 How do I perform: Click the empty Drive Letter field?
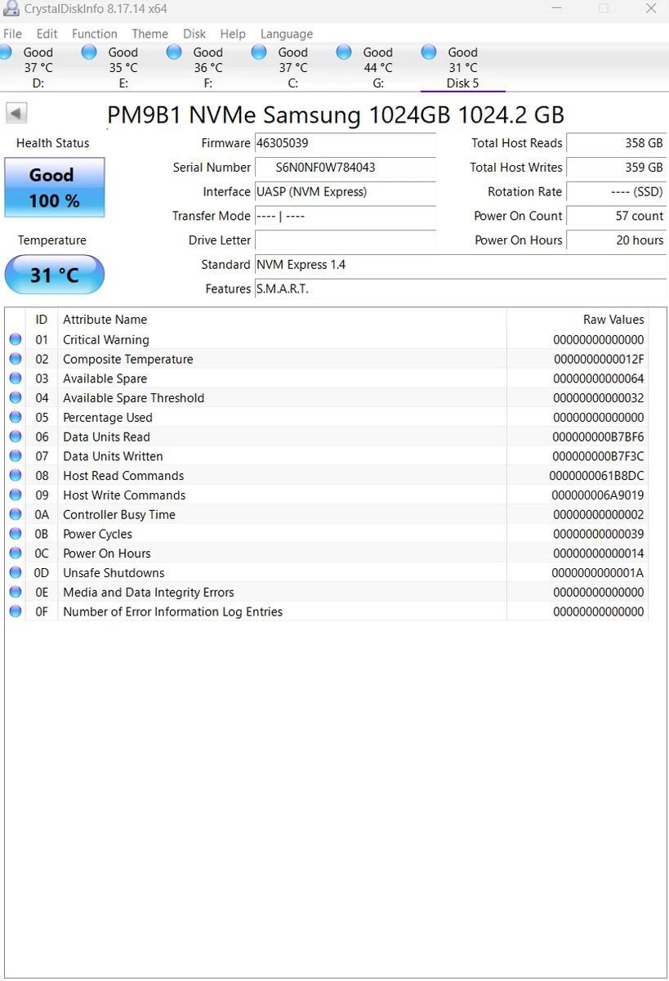(346, 240)
